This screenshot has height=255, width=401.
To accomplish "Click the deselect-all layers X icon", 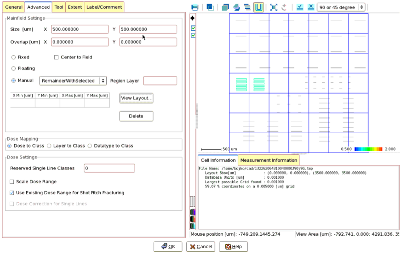I will click(311, 7).
